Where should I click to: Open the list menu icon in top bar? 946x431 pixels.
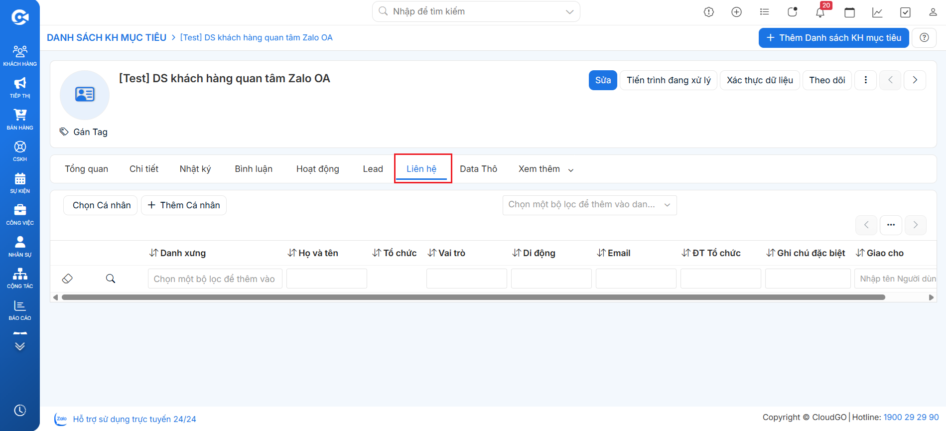[765, 12]
